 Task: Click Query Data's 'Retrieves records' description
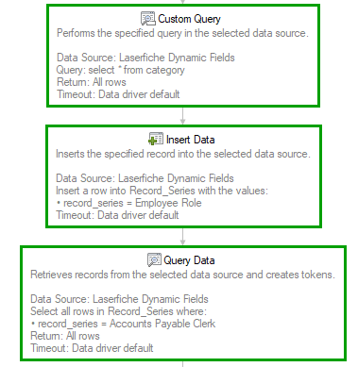point(182,275)
